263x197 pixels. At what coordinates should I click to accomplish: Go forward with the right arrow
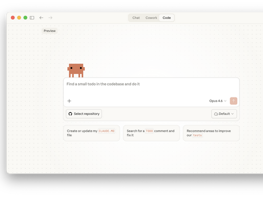(x=50, y=17)
